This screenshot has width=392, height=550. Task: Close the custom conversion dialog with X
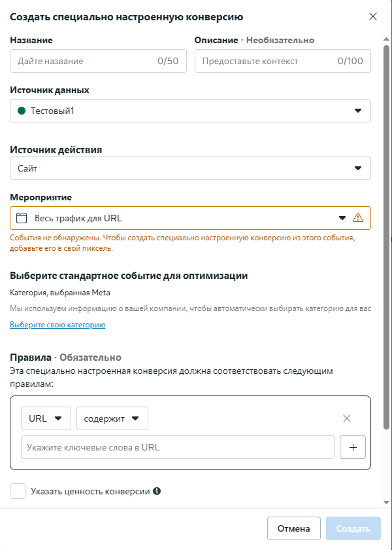pyautogui.click(x=373, y=16)
